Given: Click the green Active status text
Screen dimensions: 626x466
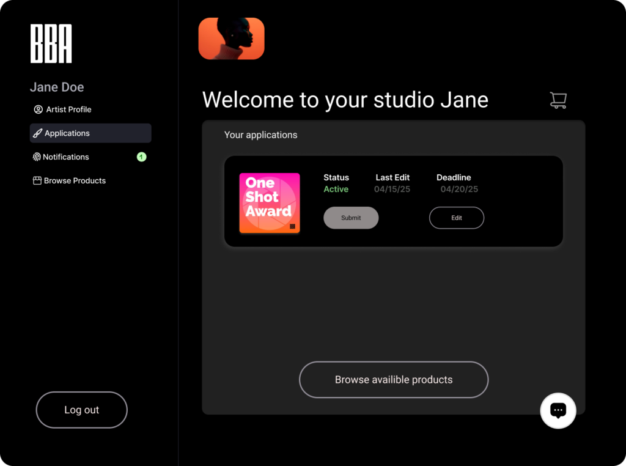Looking at the screenshot, I should 336,190.
